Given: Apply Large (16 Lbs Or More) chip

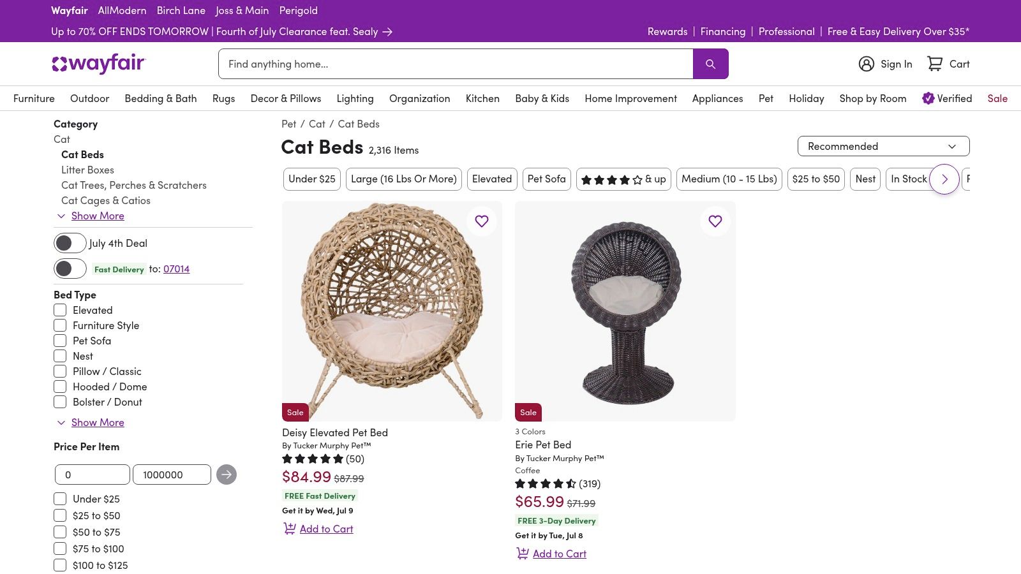Looking at the screenshot, I should [404, 179].
